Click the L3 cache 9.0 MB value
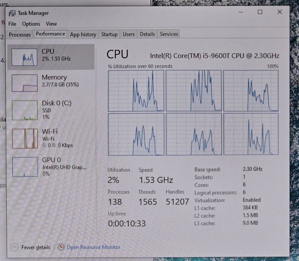 (x=250, y=223)
